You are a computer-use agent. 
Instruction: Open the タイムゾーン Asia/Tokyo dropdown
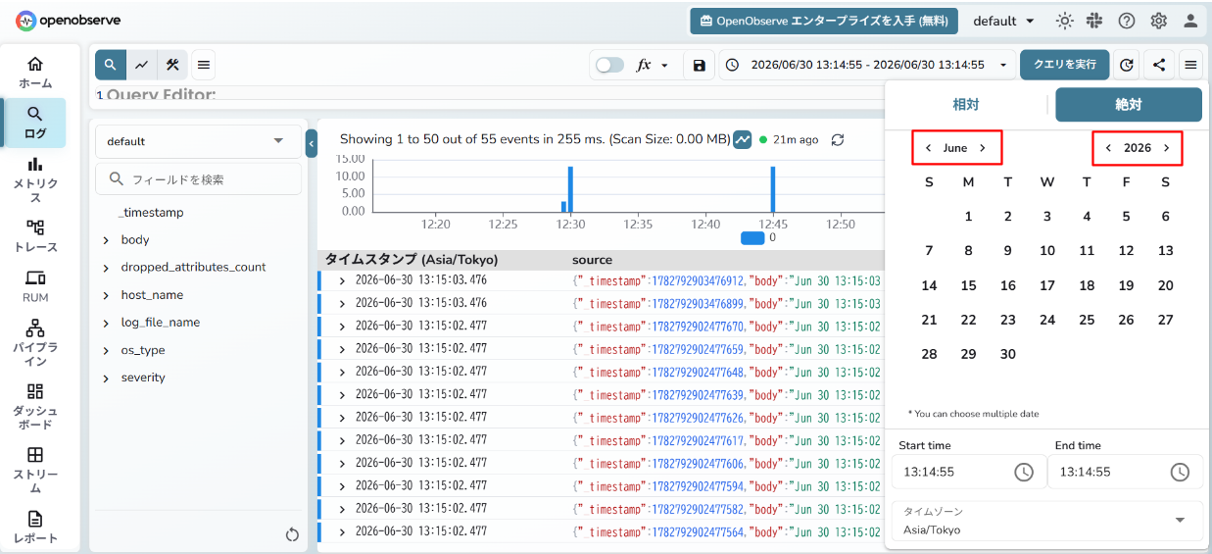1046,521
